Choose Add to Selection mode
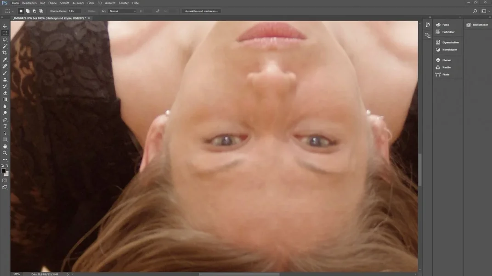The width and height of the screenshot is (492, 276). click(x=28, y=11)
